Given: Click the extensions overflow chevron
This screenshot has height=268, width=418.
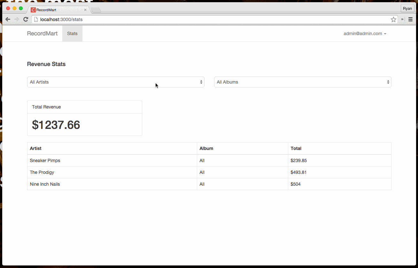Looking at the screenshot, I should click(x=402, y=19).
